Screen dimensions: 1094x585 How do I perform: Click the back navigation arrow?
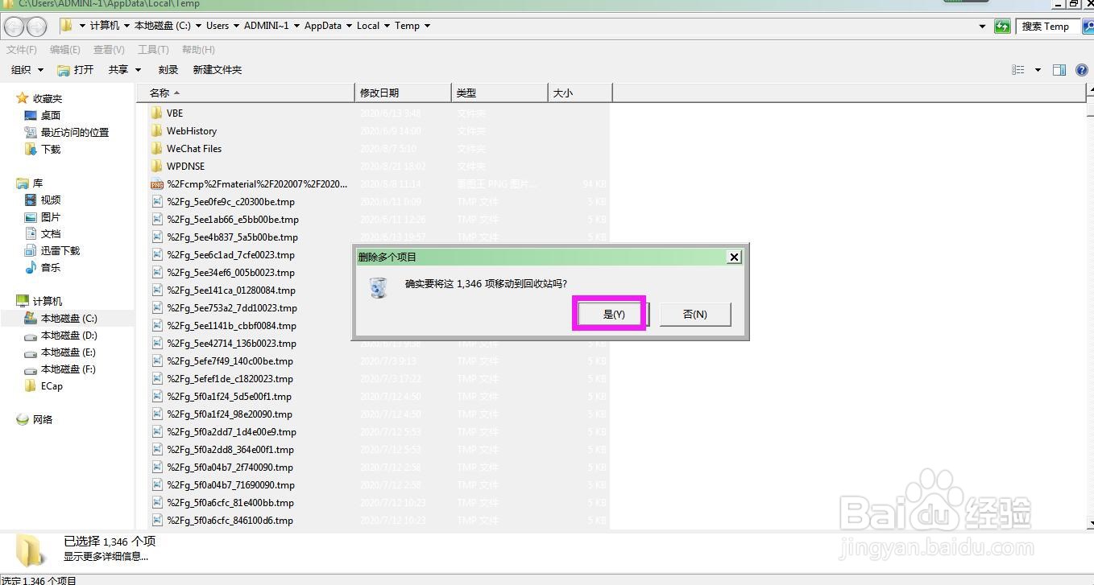(x=15, y=27)
